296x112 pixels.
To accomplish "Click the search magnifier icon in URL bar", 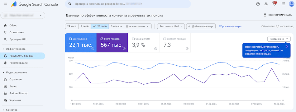I will (x=70, y=4).
